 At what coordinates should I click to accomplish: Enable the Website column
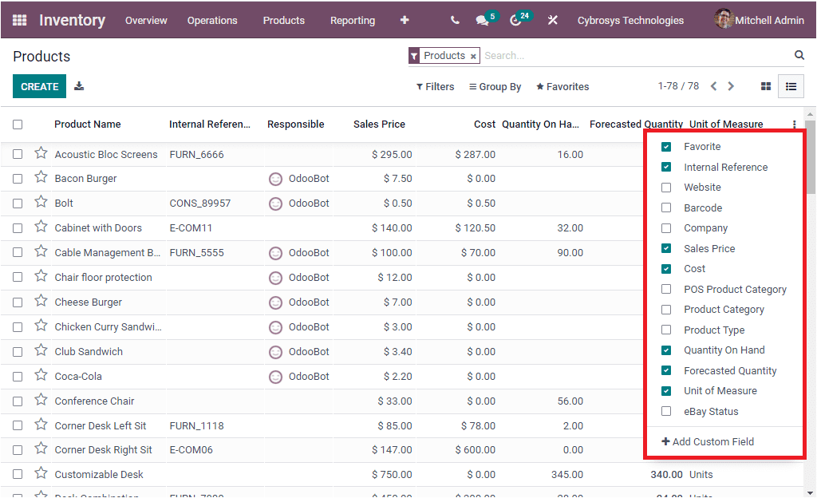[x=666, y=187]
